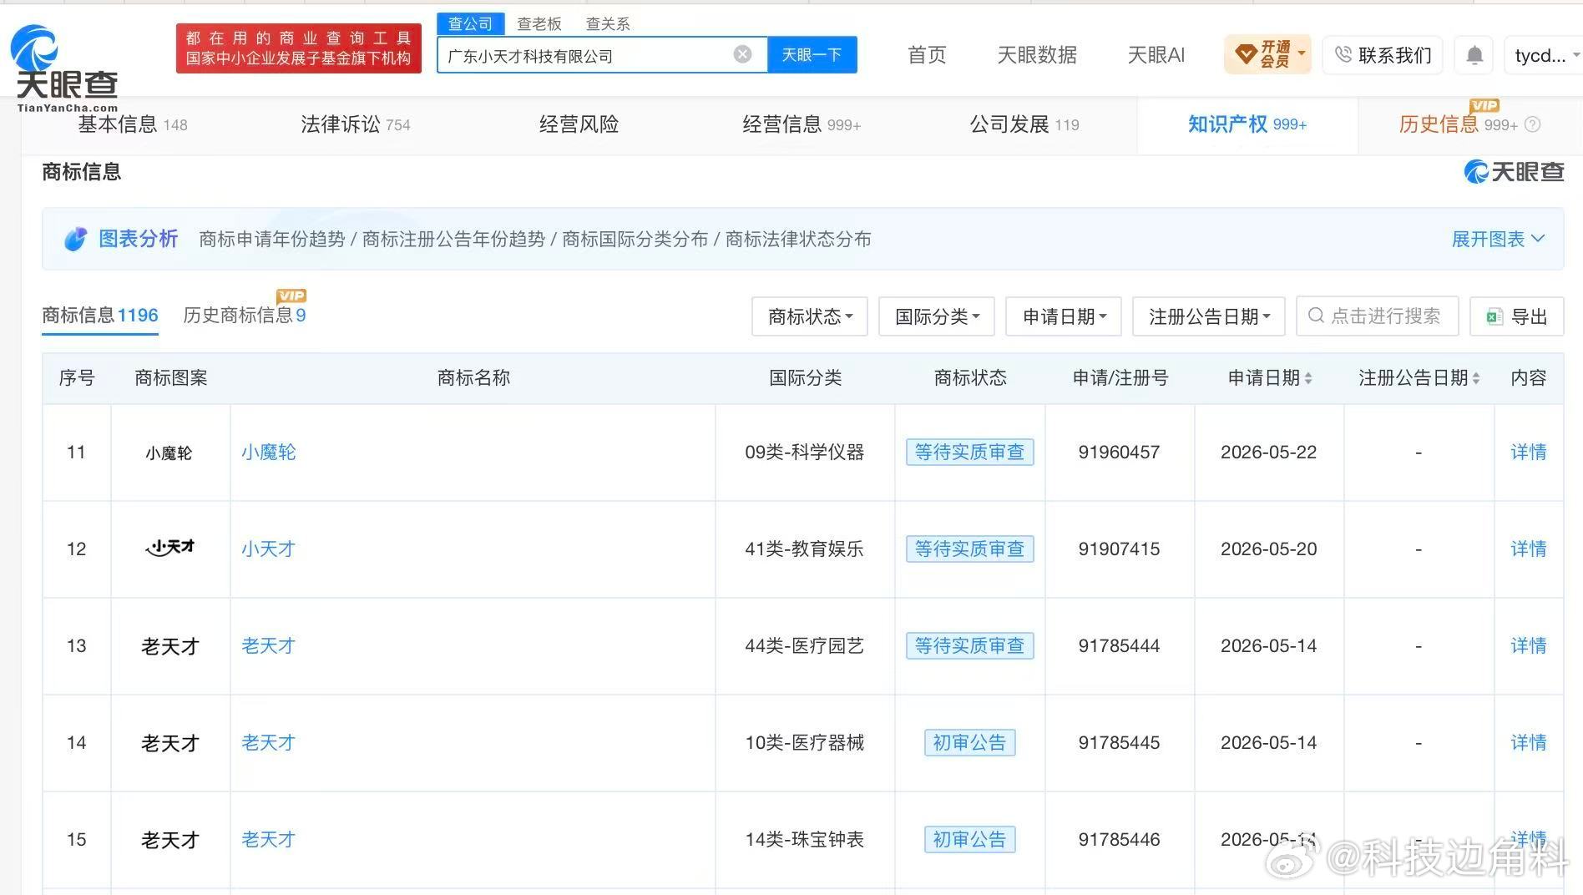Screen dimensions: 1583x895
Task: Open 小天才 trademark name link
Action: click(x=268, y=549)
